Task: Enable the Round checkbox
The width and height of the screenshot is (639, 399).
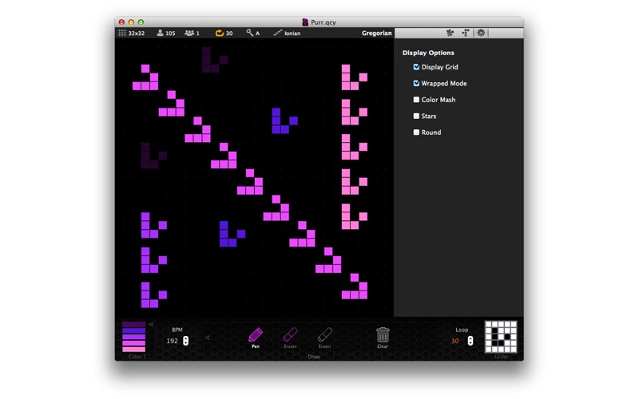Action: (416, 132)
